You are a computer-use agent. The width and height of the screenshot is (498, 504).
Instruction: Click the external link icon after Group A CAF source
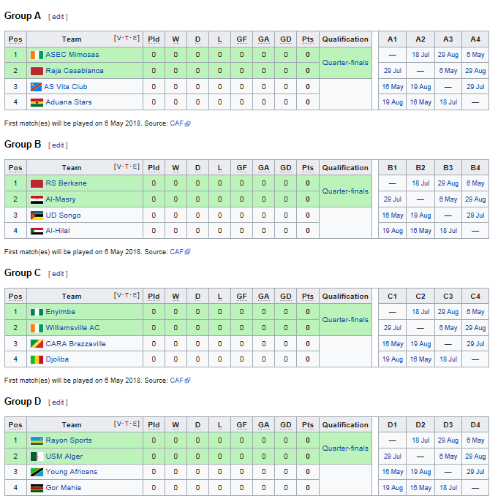click(x=187, y=123)
